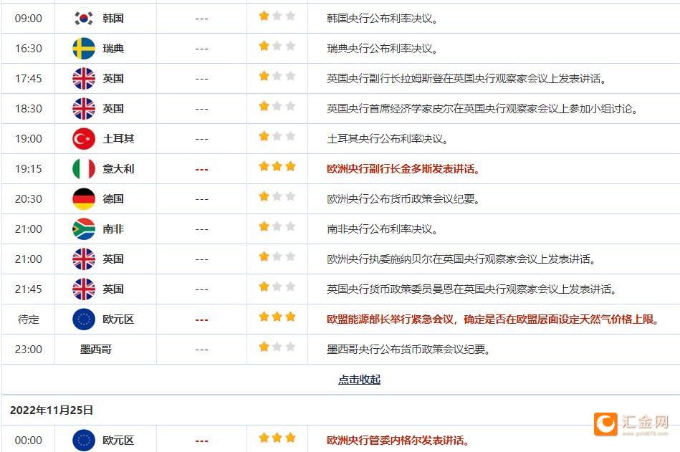
Task: Click the Germany flag icon
Action: [83, 199]
